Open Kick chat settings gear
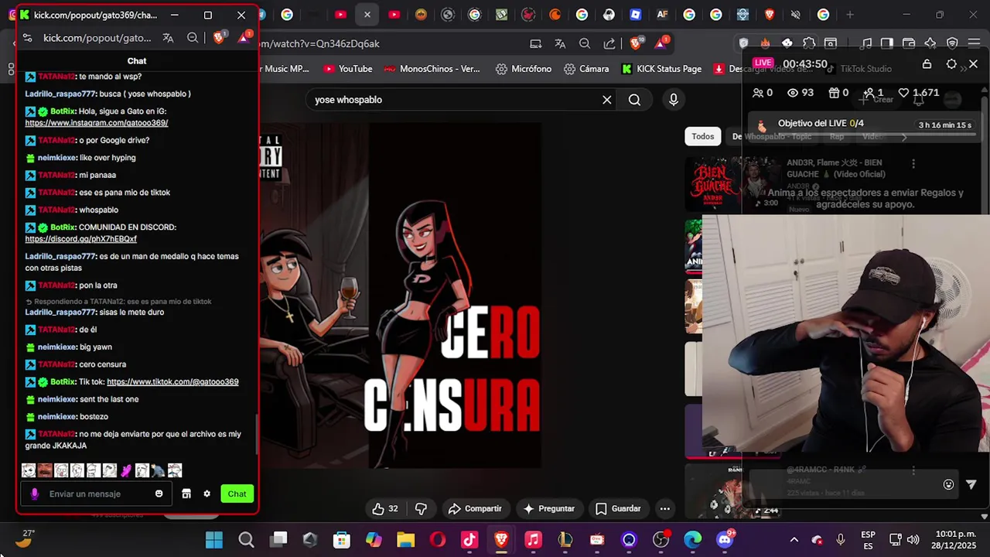990x557 pixels. pos(207,494)
